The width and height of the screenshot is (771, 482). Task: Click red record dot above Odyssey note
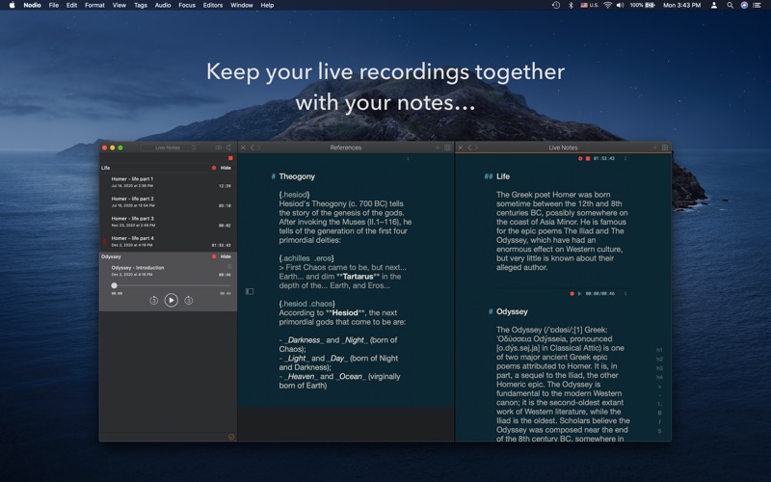(x=572, y=294)
